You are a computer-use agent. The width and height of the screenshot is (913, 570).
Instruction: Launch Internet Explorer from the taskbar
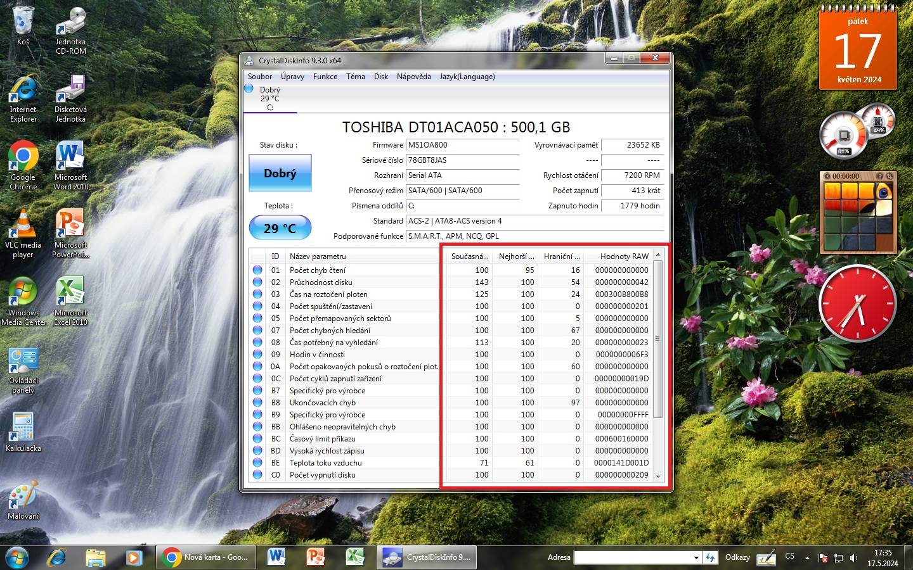point(57,557)
